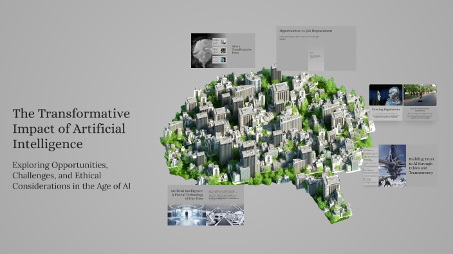Click the robot head with headphones image

[385, 95]
